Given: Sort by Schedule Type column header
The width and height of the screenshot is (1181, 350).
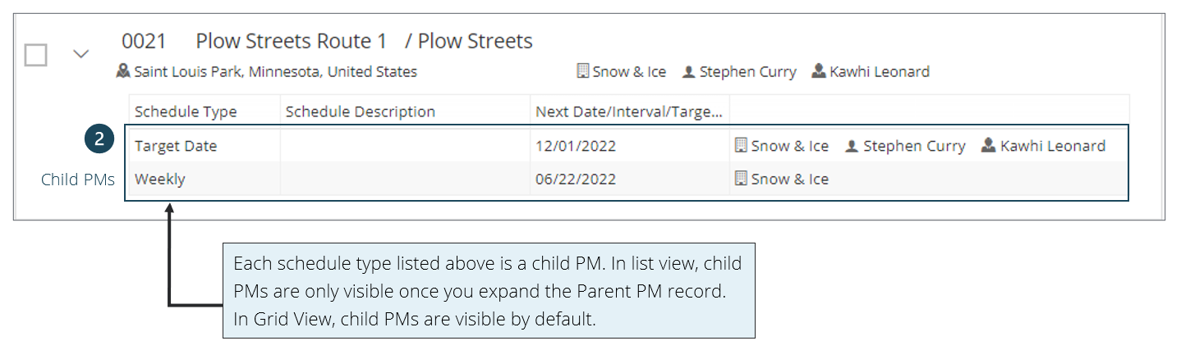Looking at the screenshot, I should [186, 111].
